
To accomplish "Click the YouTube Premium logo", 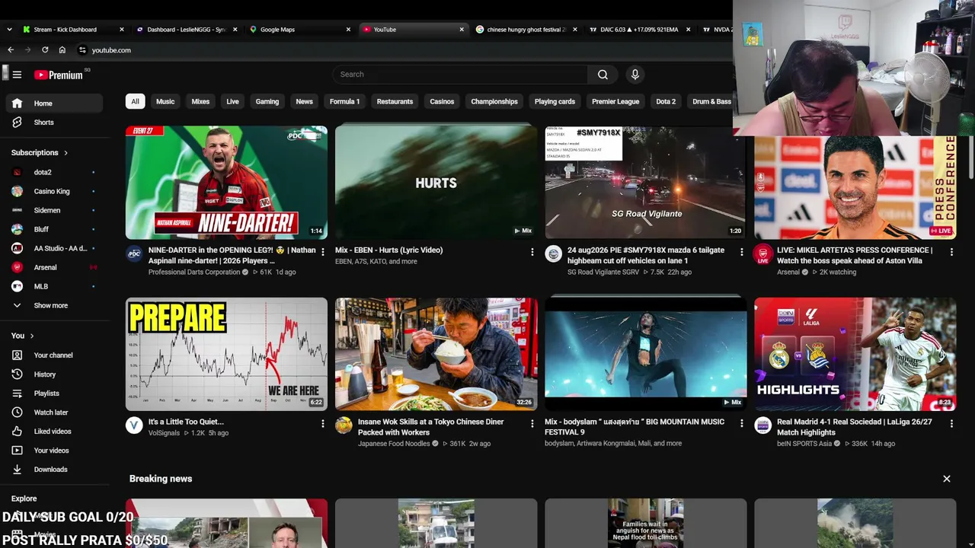I will pos(59,75).
